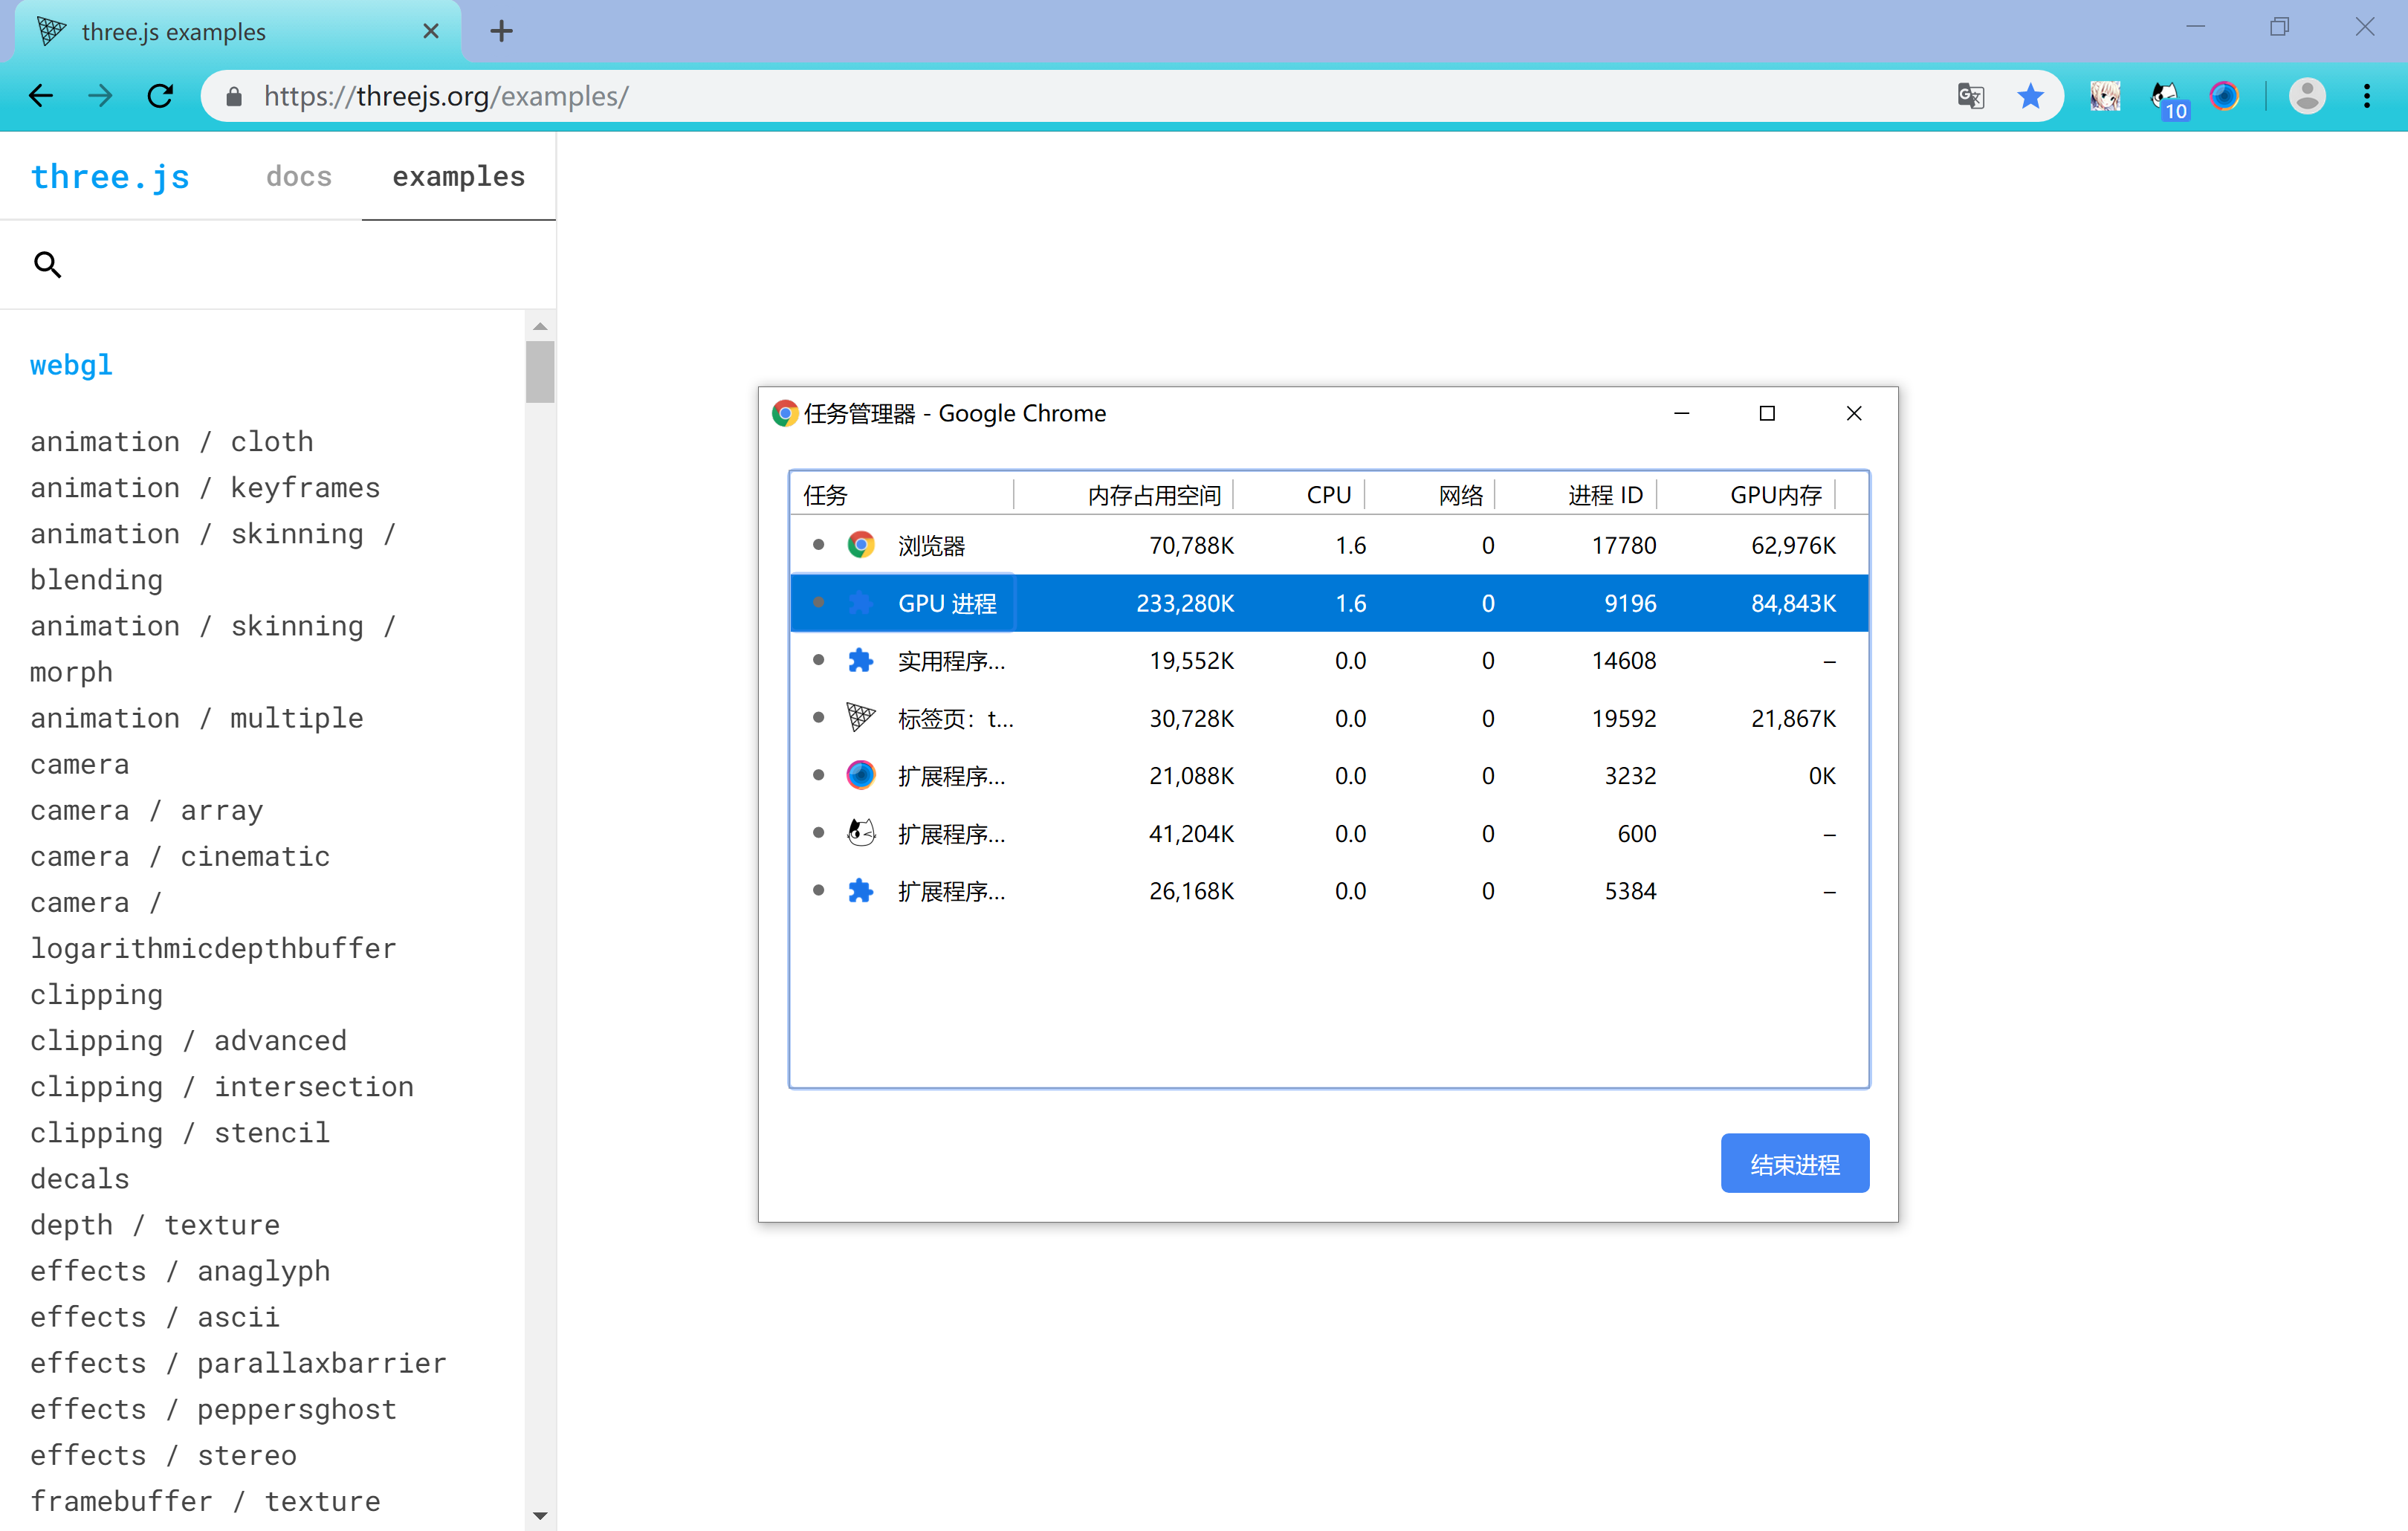The height and width of the screenshot is (1531, 2408).
Task: Click the sidebar scrollbar down arrow
Action: (x=540, y=1515)
